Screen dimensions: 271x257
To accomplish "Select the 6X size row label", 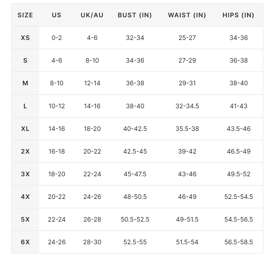I will coord(25,242).
